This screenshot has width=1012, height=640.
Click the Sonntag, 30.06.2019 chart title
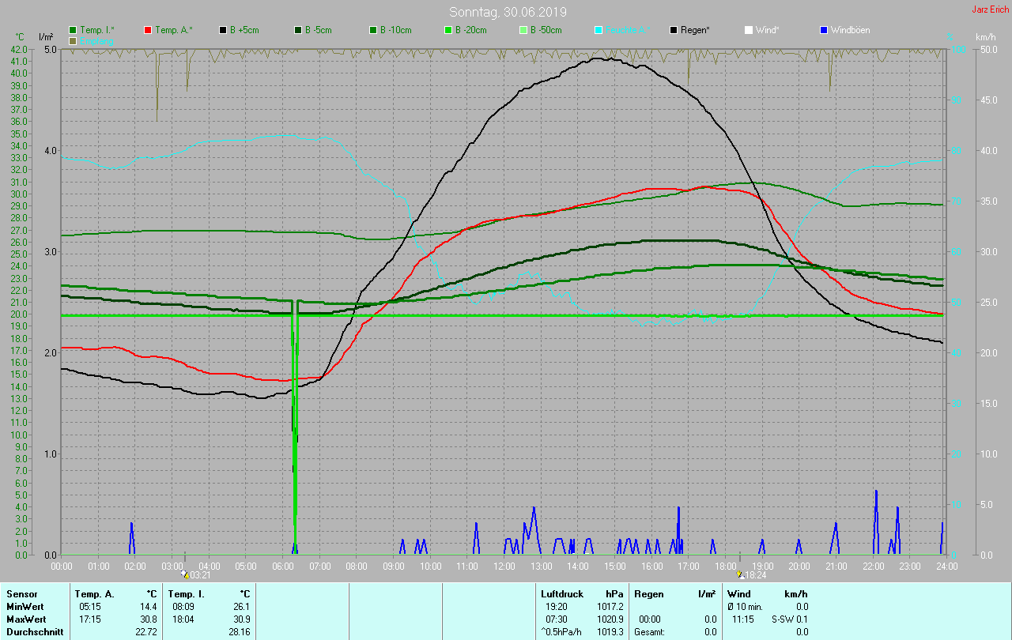pos(508,12)
